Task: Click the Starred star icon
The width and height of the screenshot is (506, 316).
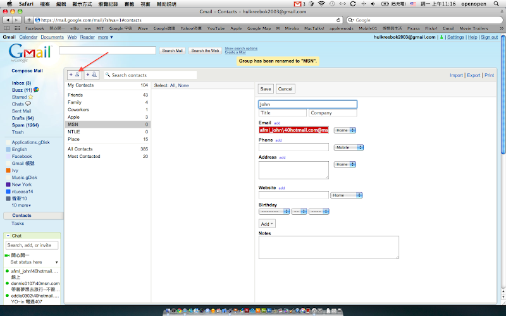Action: pos(30,97)
